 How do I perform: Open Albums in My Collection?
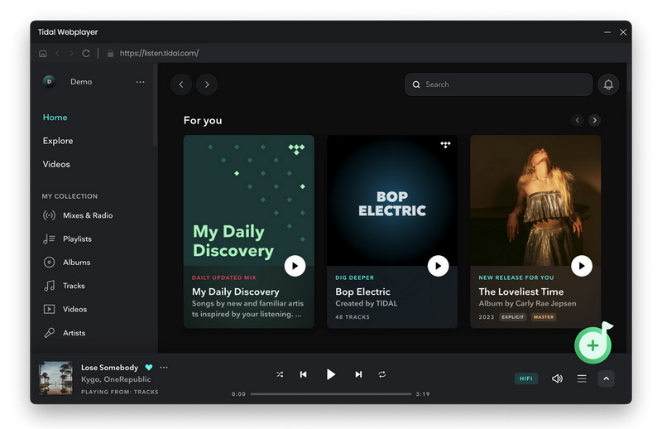click(x=76, y=262)
